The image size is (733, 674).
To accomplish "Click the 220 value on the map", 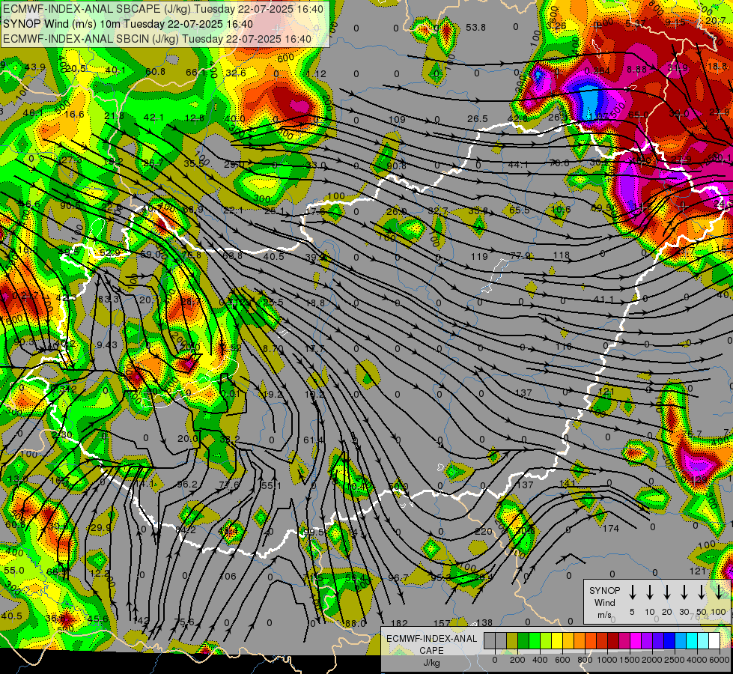I will click(x=484, y=532).
